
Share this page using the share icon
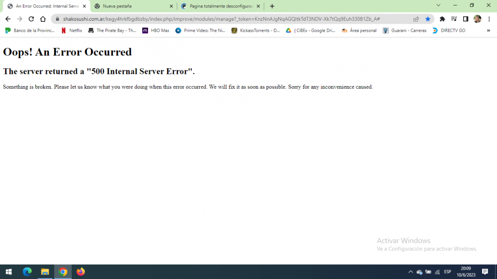pos(416,19)
